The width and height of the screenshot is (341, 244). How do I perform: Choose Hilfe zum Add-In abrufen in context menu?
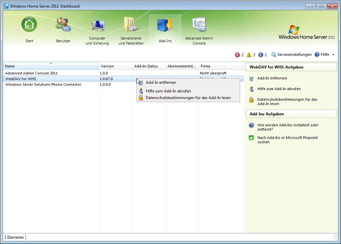coord(188,91)
